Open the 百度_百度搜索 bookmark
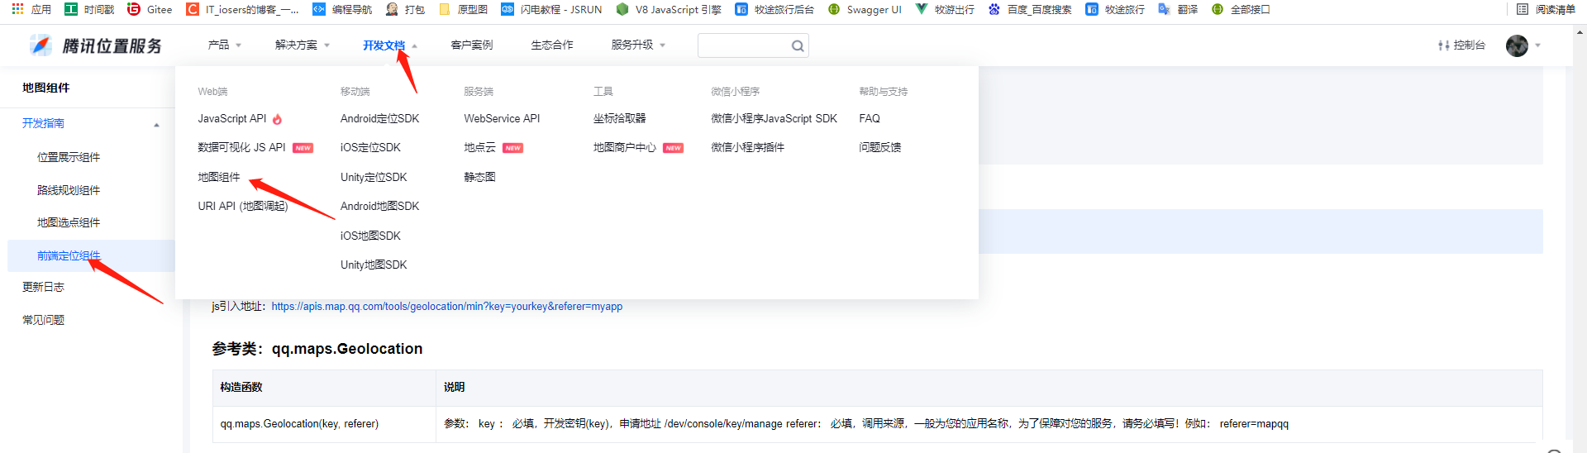 [x=1030, y=9]
